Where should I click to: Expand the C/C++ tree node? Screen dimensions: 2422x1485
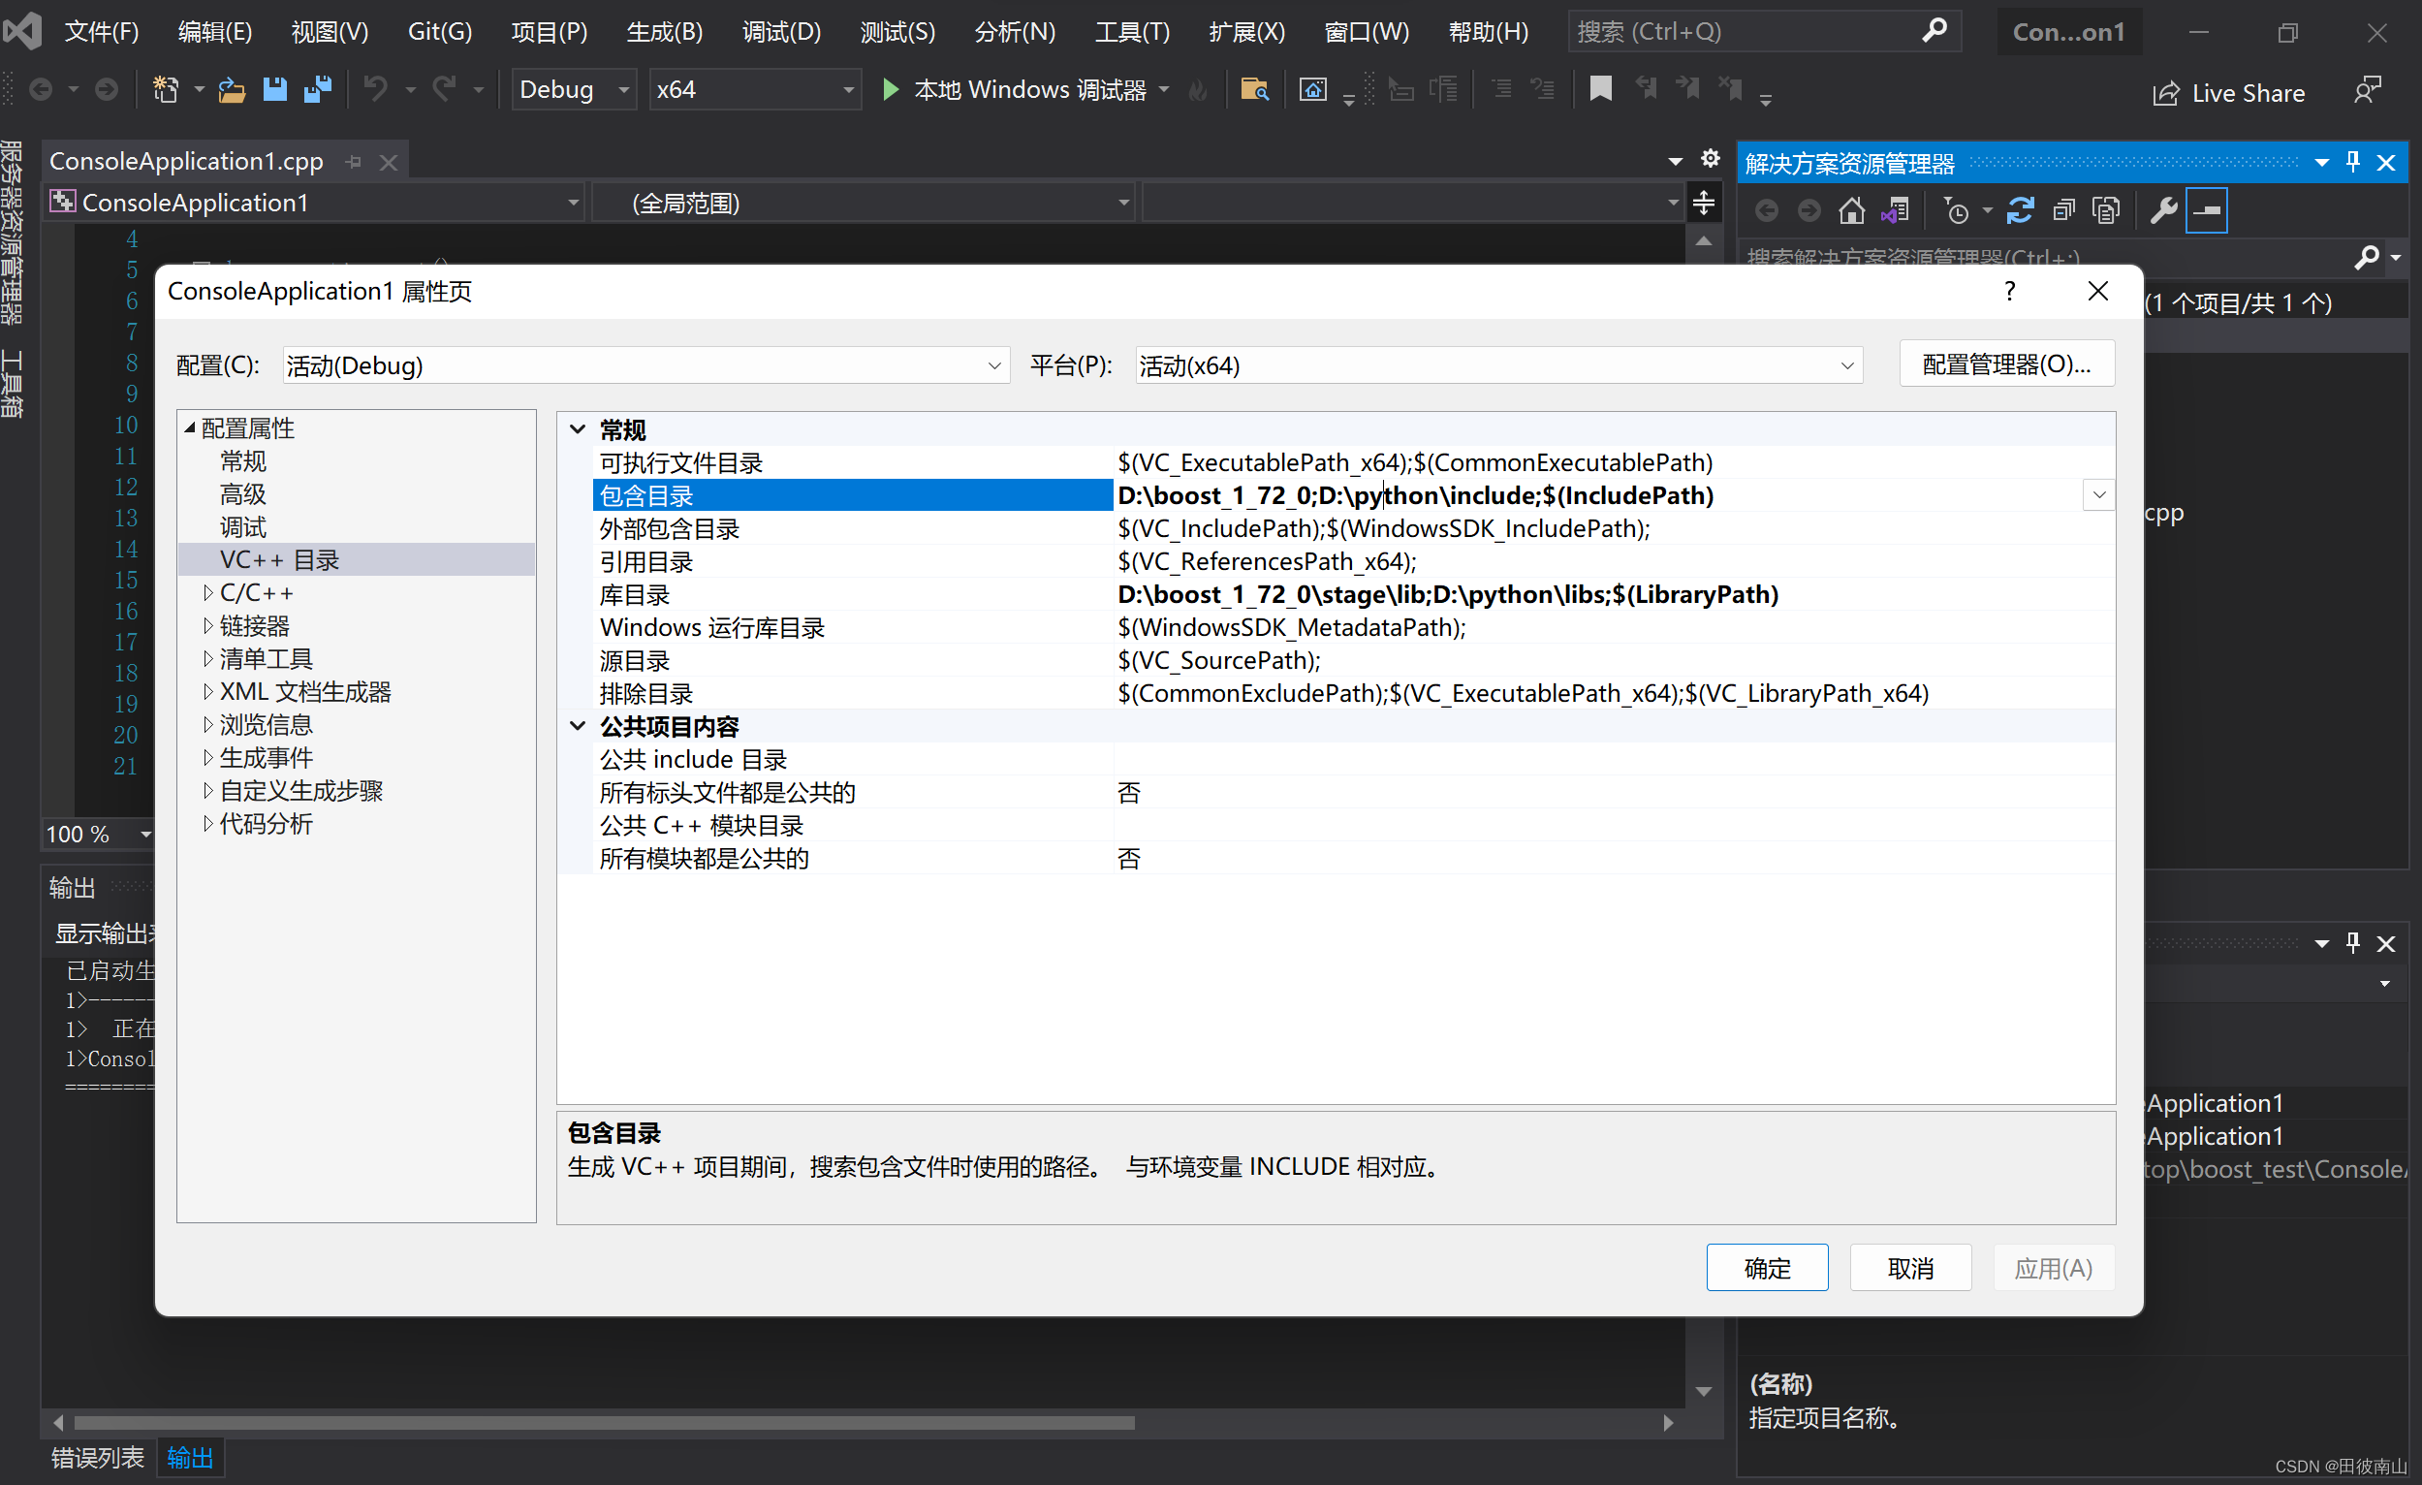(207, 592)
